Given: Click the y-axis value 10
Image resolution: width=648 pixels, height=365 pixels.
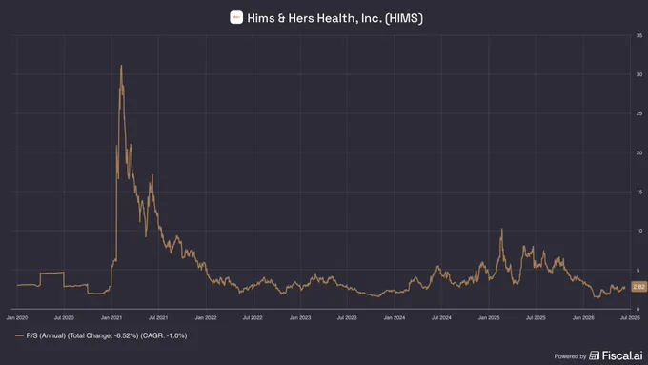Looking at the screenshot, I should pos(639,231).
